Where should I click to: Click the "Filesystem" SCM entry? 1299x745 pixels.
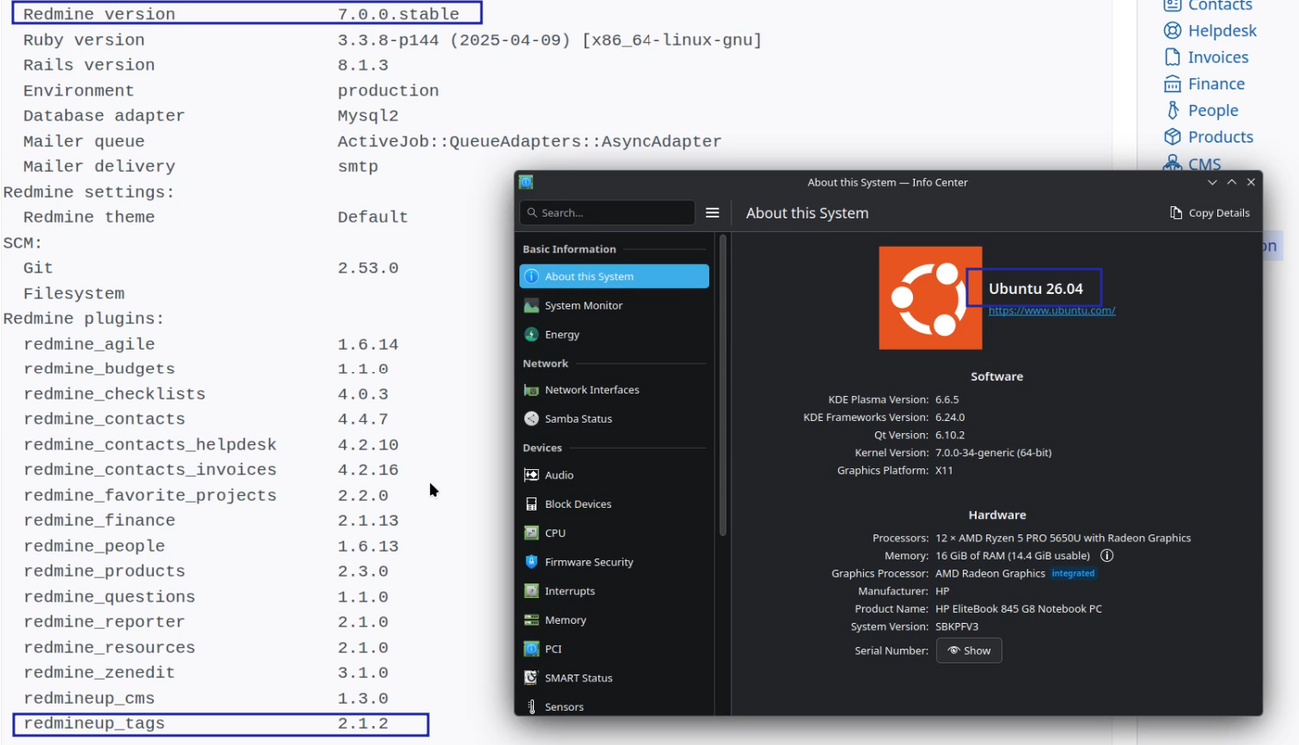[74, 294]
